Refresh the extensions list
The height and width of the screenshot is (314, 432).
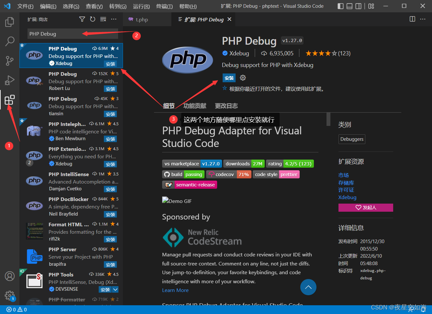coord(93,19)
